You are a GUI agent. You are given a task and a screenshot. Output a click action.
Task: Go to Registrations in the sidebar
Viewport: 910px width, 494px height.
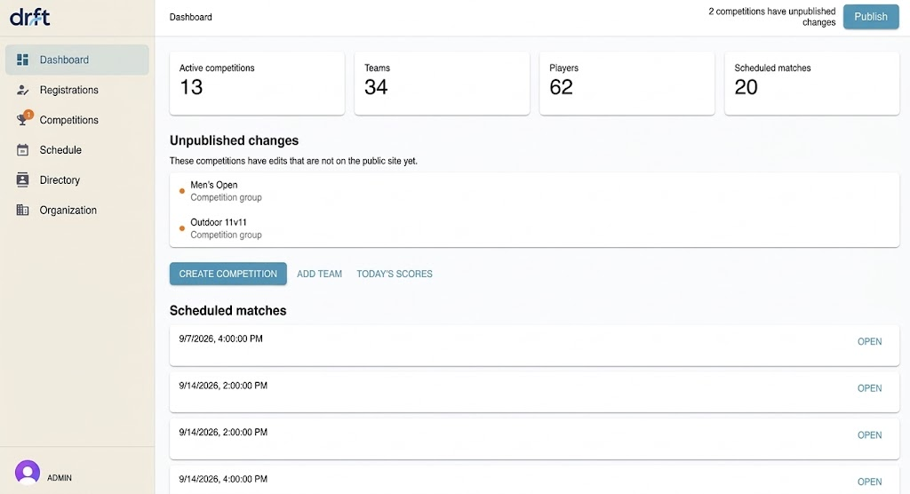[77, 90]
